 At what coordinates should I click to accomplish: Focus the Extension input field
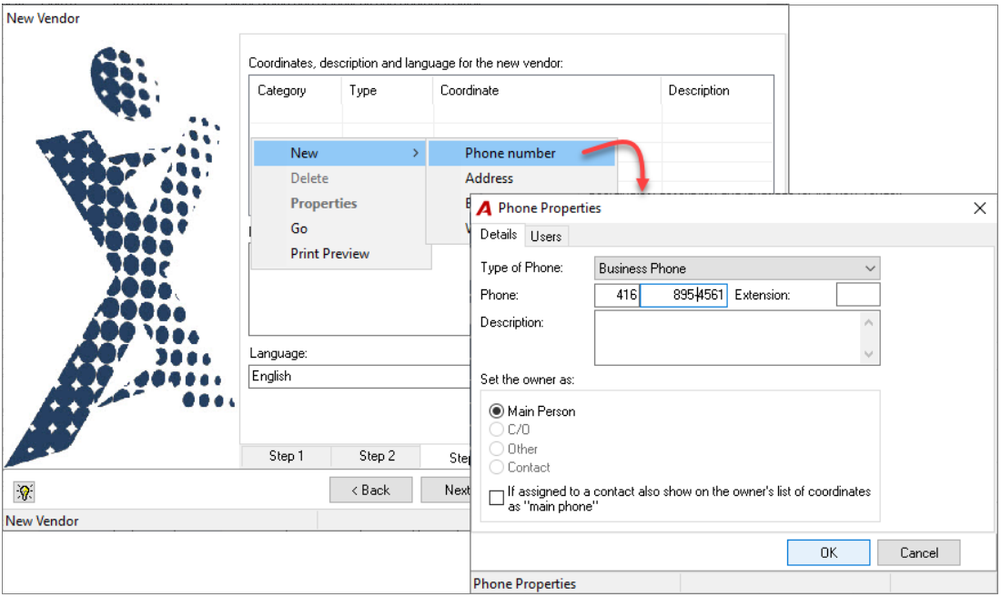click(x=858, y=295)
